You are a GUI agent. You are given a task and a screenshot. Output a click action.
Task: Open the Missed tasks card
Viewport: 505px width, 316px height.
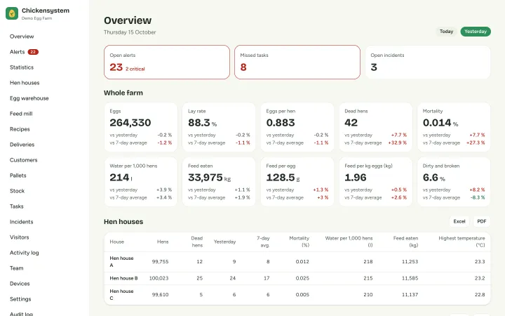click(x=297, y=62)
